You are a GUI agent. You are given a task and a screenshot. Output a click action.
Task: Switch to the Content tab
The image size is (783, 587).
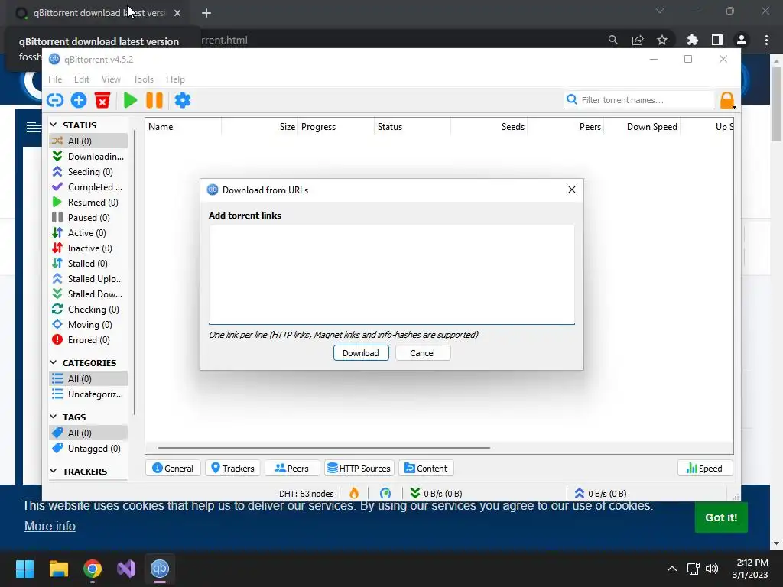coord(426,469)
